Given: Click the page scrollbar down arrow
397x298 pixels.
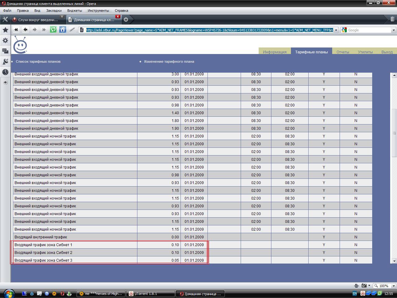Looking at the screenshot, I should point(394,261).
